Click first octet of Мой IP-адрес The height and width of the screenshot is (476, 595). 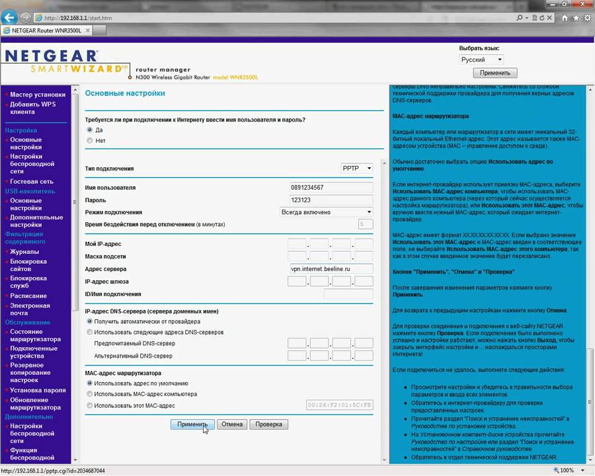click(x=297, y=244)
